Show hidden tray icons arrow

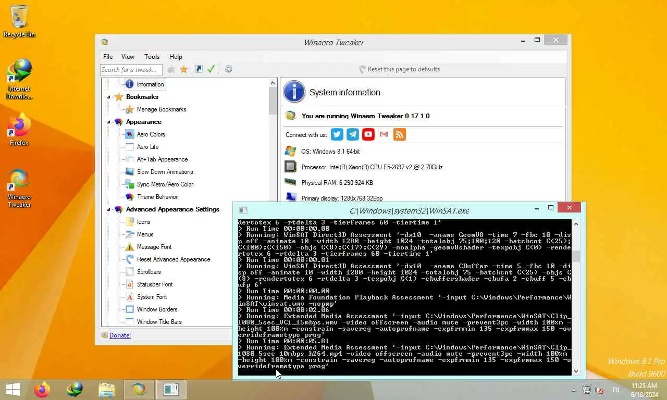574,390
